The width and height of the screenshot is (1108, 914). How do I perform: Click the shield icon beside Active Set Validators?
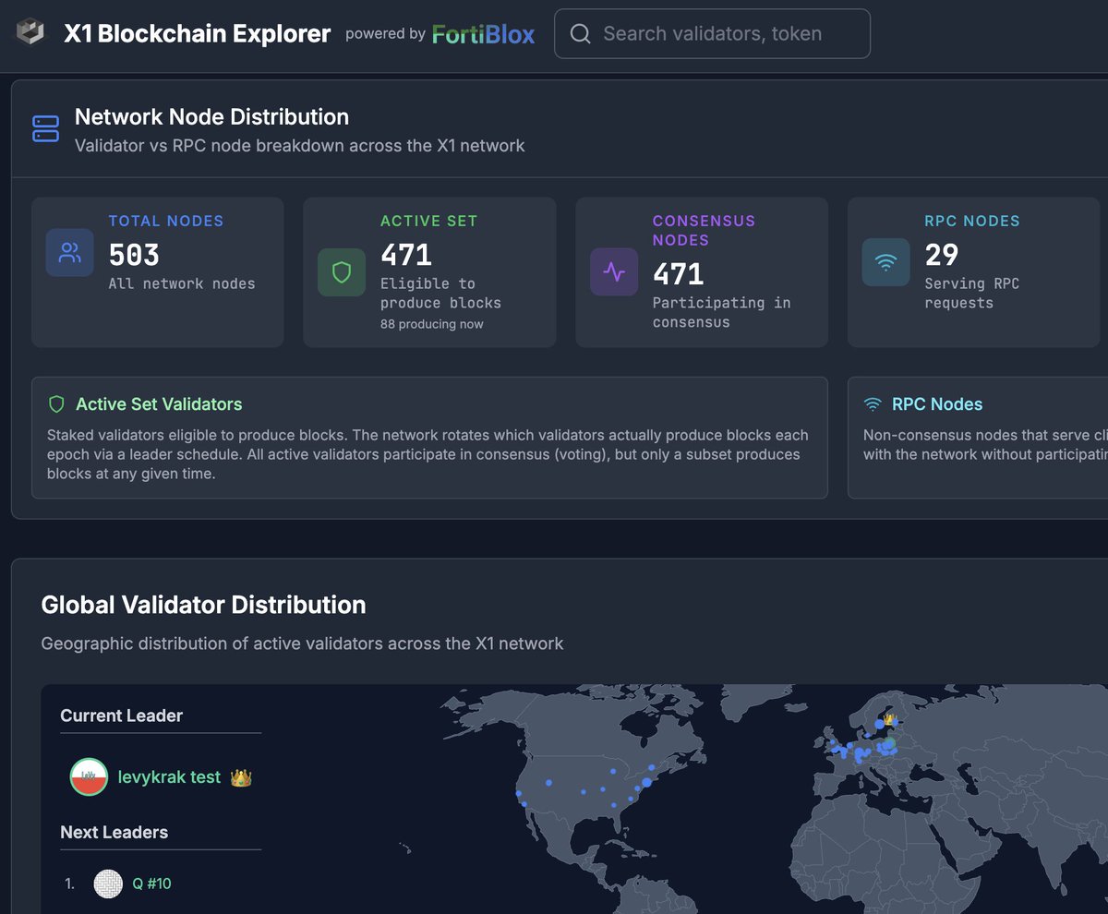point(56,404)
